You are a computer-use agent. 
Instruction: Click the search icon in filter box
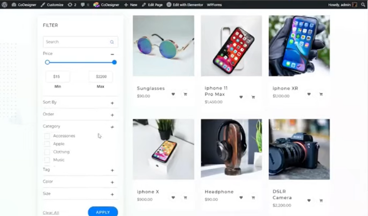pyautogui.click(x=112, y=42)
